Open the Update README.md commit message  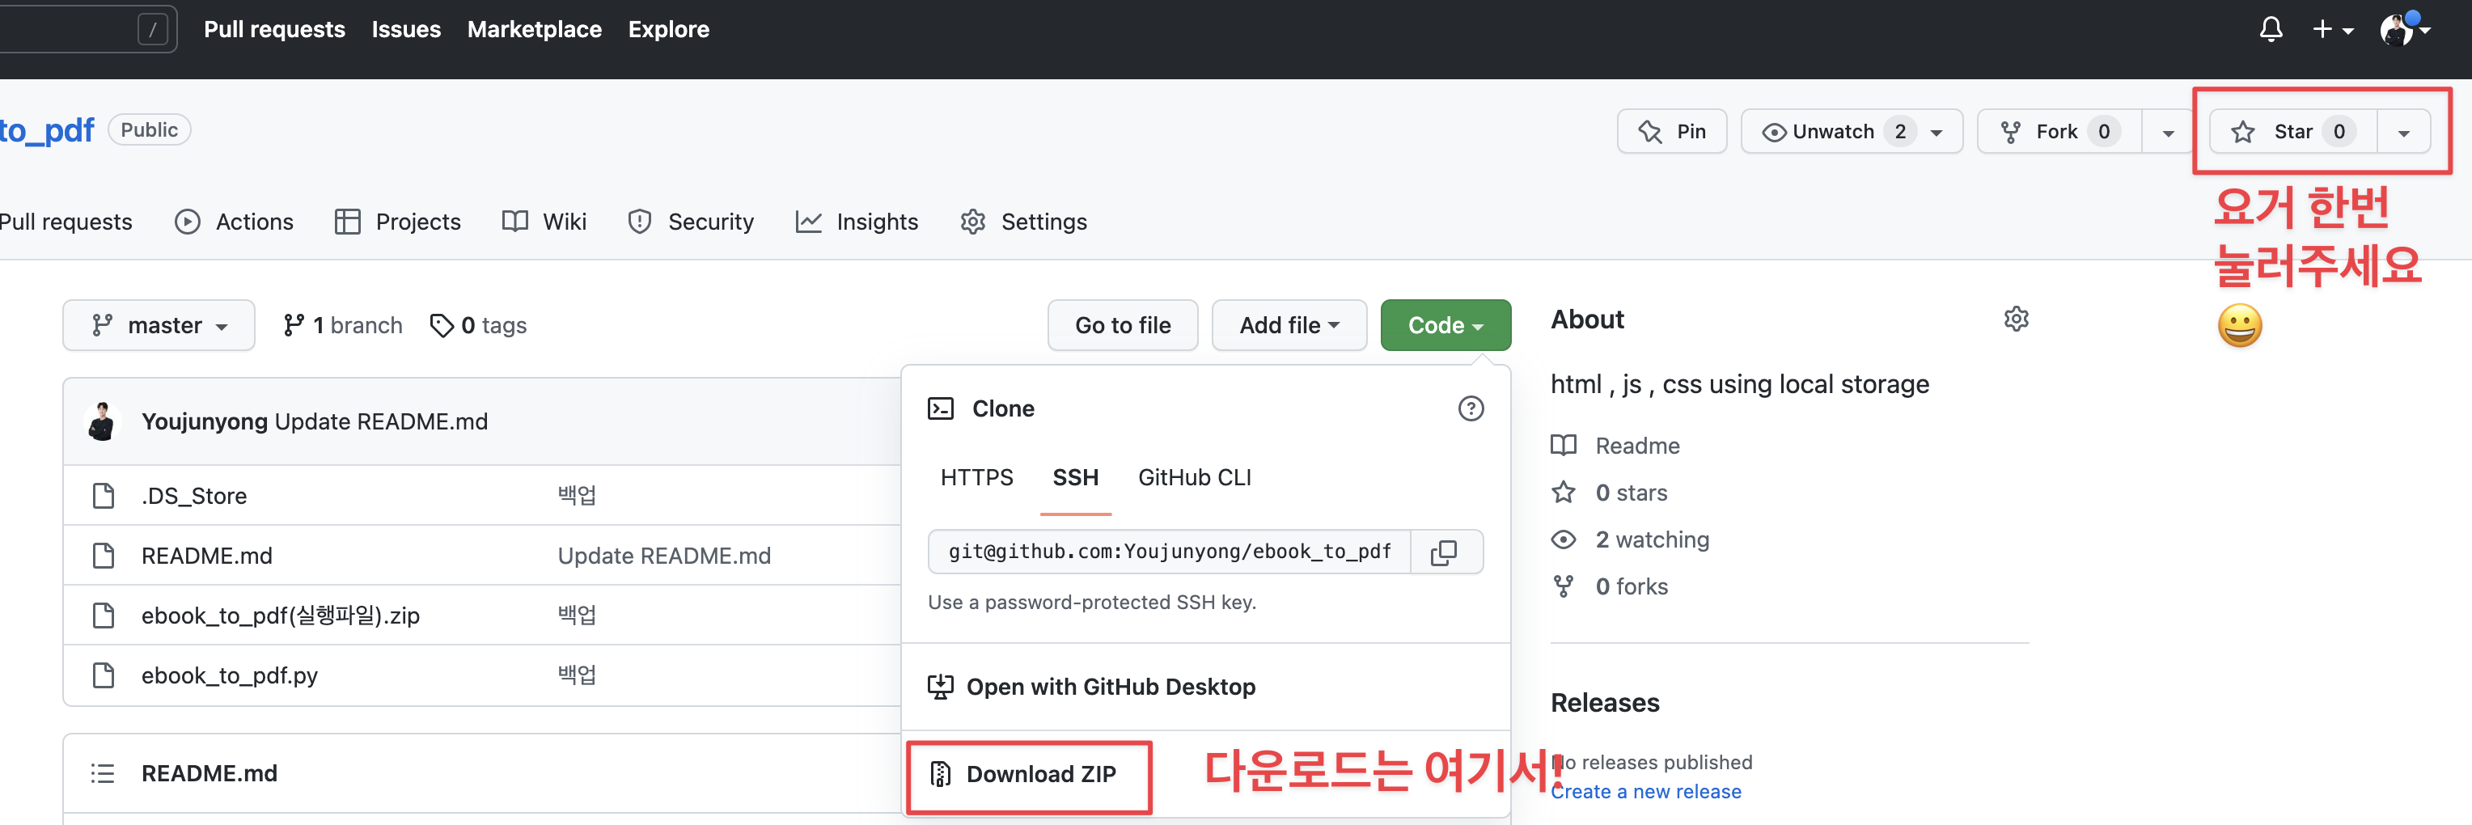(381, 422)
